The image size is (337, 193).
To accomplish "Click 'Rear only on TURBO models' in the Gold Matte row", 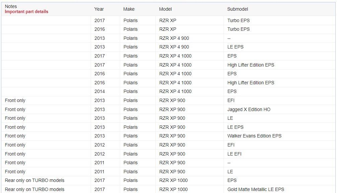I will pyautogui.click(x=34, y=189).
